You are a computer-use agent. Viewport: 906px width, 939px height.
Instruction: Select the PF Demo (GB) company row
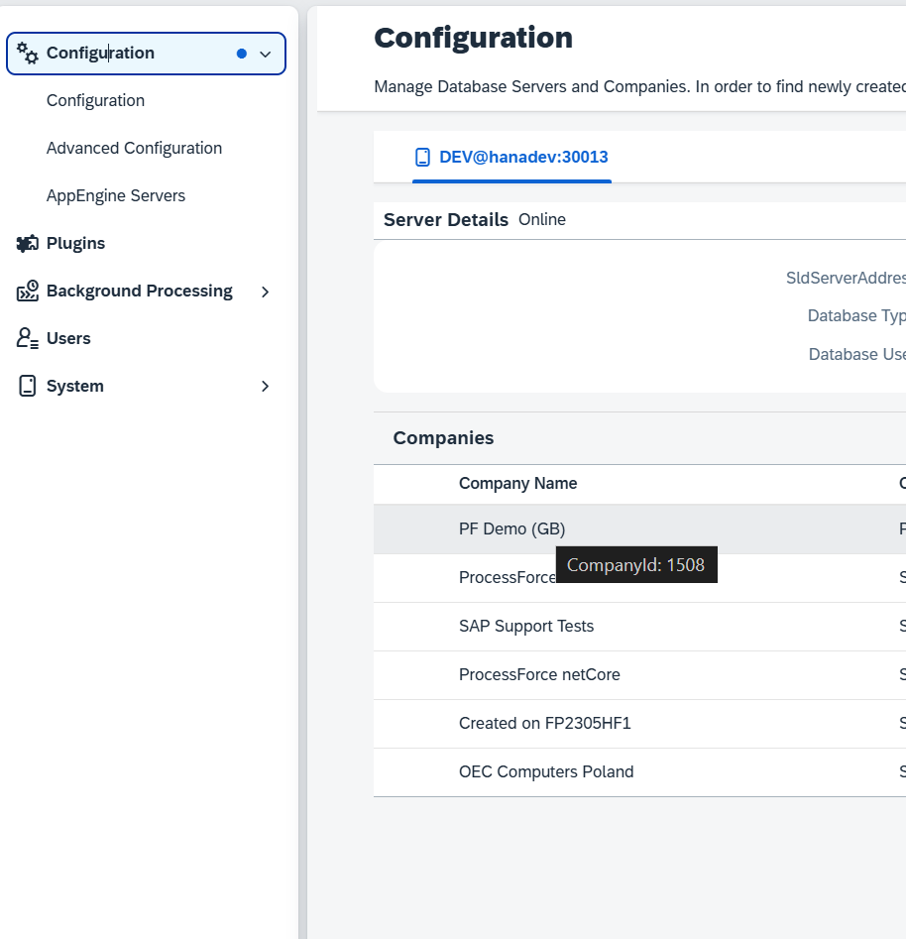(x=511, y=529)
